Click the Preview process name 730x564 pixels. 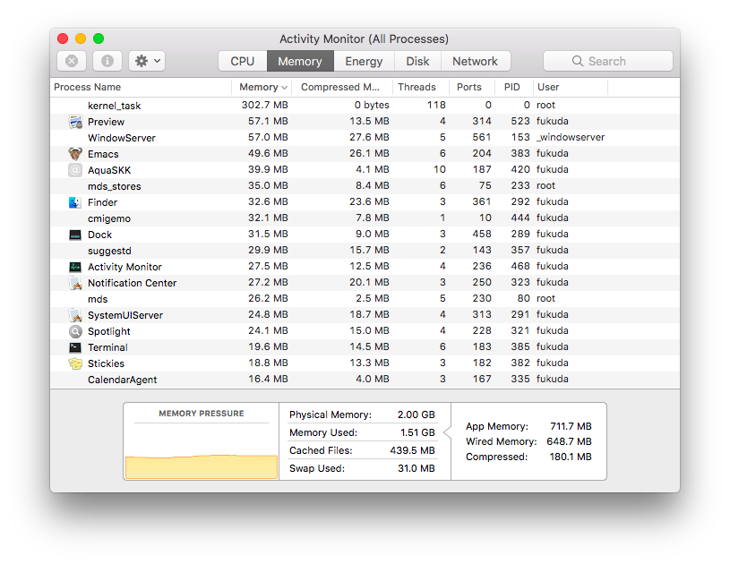[107, 122]
